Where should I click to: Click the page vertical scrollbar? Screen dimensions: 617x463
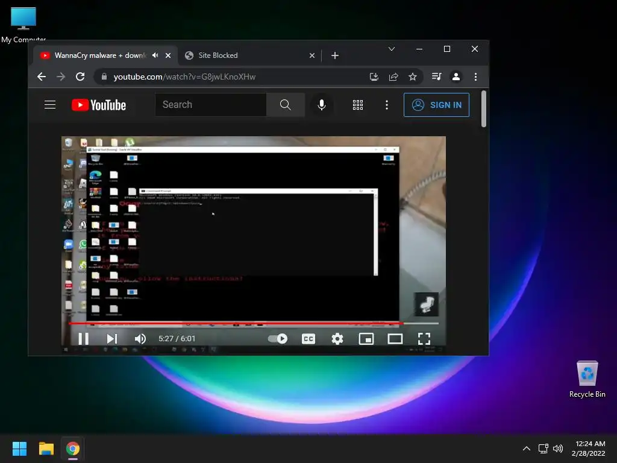click(484, 109)
